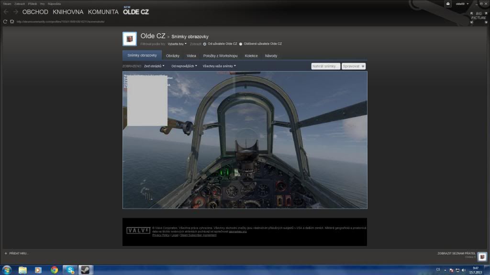Show hidden tray icons arrow
The height and width of the screenshot is (275, 490).
[x=445, y=270]
